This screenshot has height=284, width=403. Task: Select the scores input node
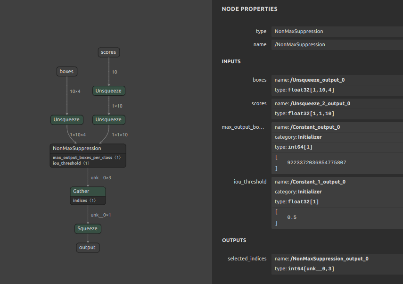pyautogui.click(x=109, y=52)
